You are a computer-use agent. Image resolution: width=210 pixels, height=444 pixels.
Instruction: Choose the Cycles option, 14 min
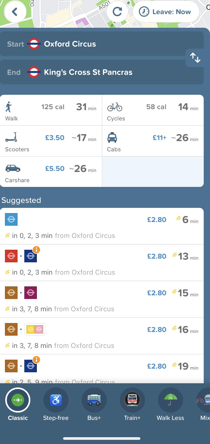pyautogui.click(x=153, y=110)
